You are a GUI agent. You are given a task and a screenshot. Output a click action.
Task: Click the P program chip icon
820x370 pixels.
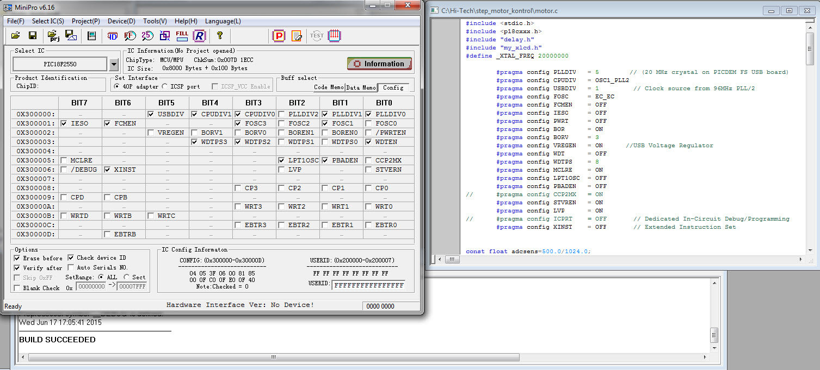point(279,36)
